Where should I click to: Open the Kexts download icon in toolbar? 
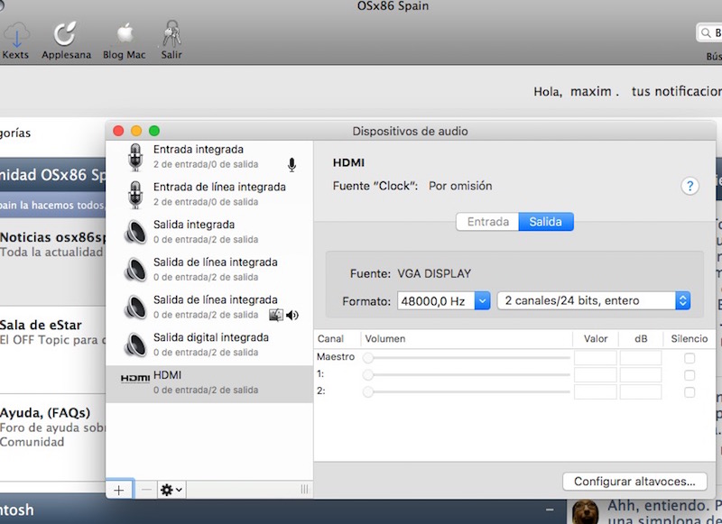tap(16, 34)
